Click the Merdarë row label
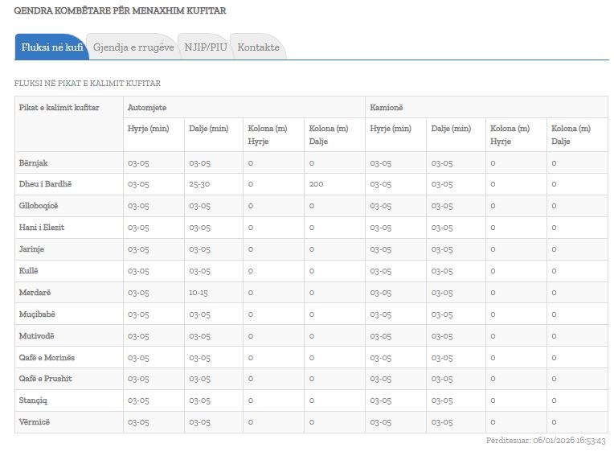The height and width of the screenshot is (460, 614). tap(35, 293)
